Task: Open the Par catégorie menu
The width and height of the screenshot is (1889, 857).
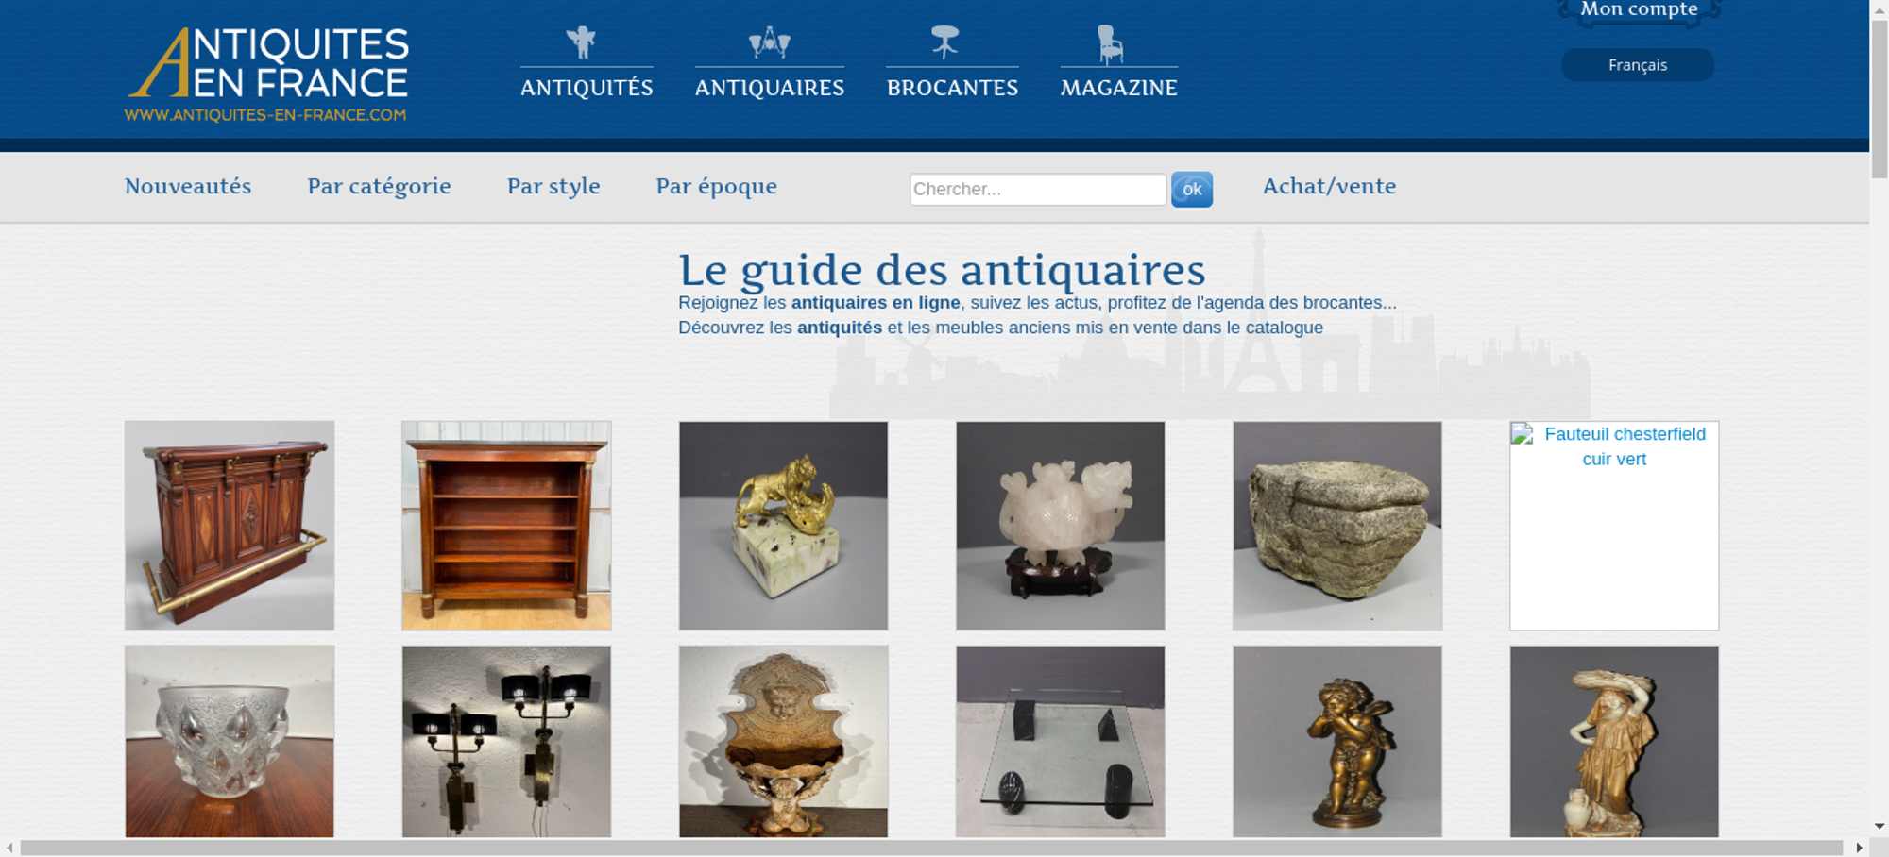Action: click(x=379, y=186)
